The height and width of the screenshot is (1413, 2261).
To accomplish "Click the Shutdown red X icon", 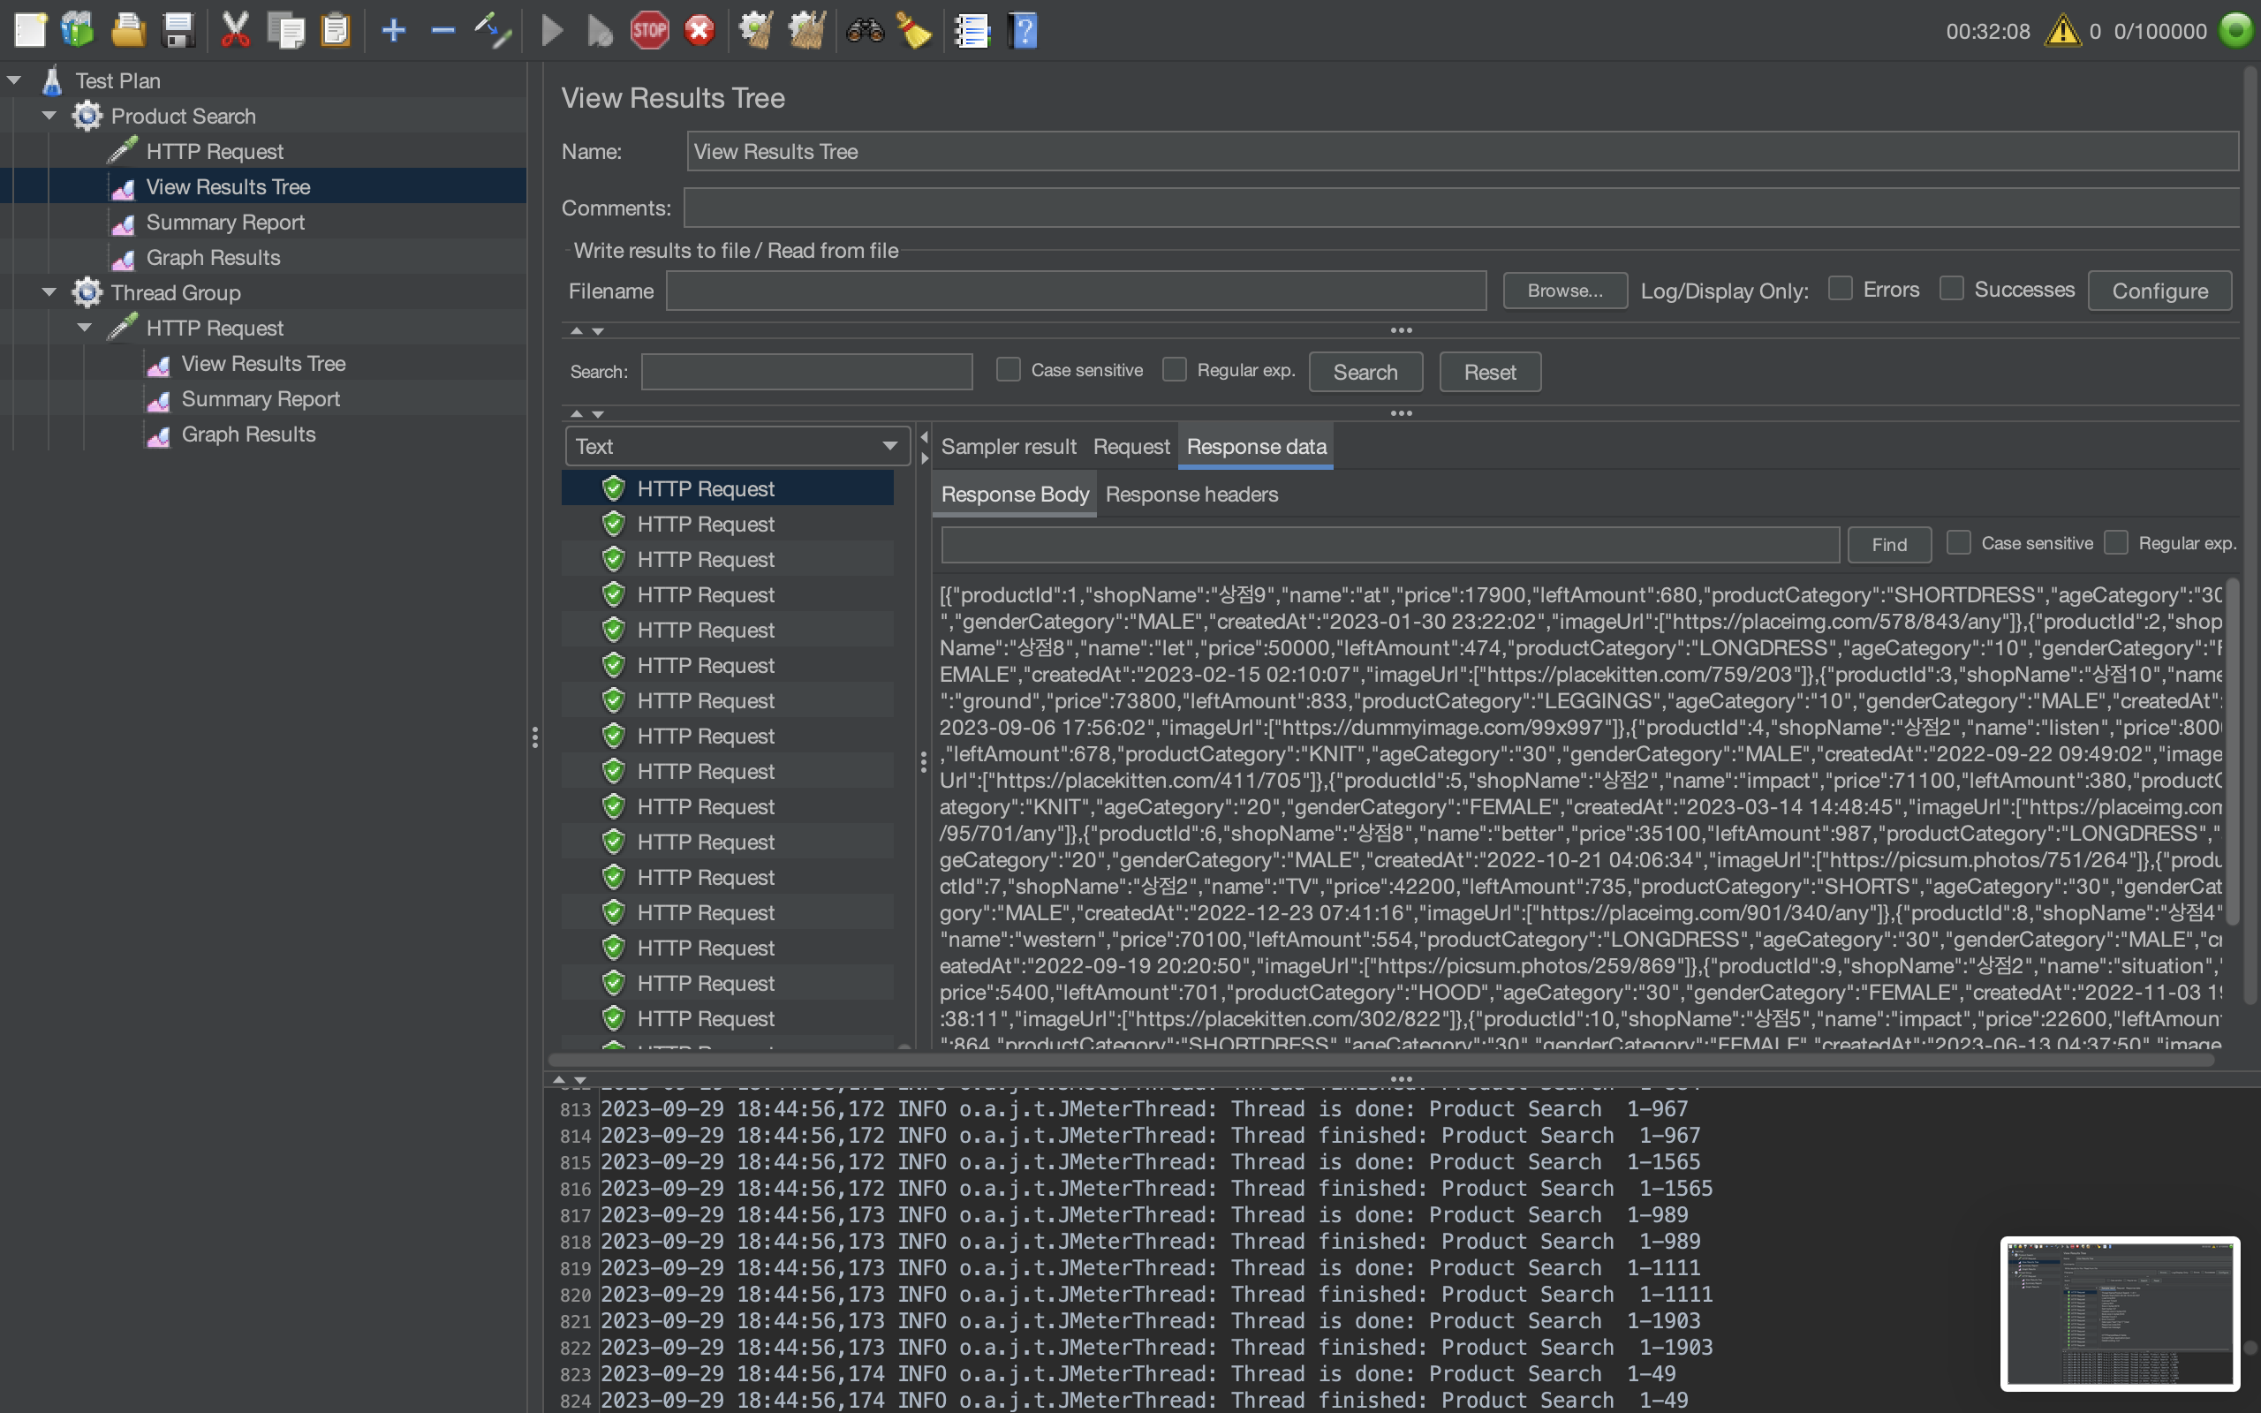I will pos(699,31).
